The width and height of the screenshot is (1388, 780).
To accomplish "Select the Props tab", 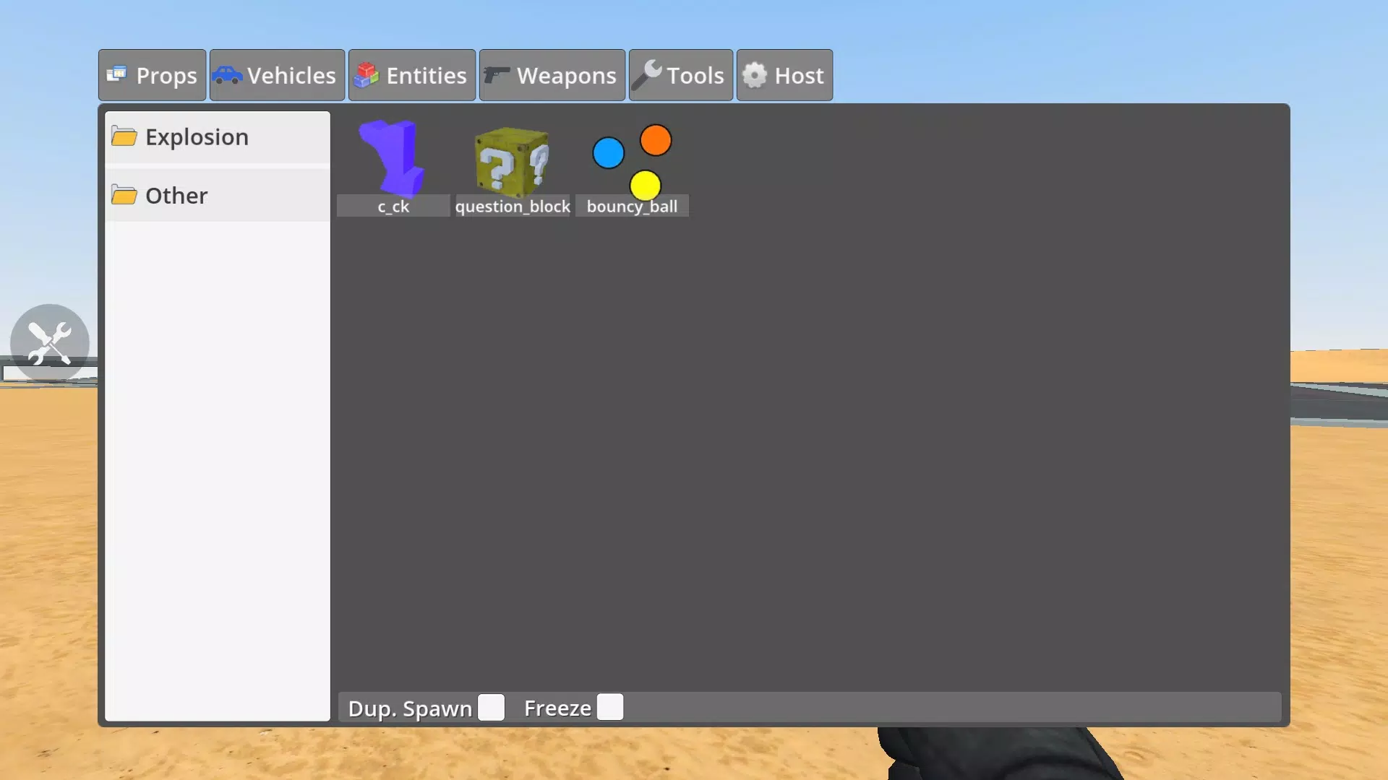I will (x=152, y=74).
